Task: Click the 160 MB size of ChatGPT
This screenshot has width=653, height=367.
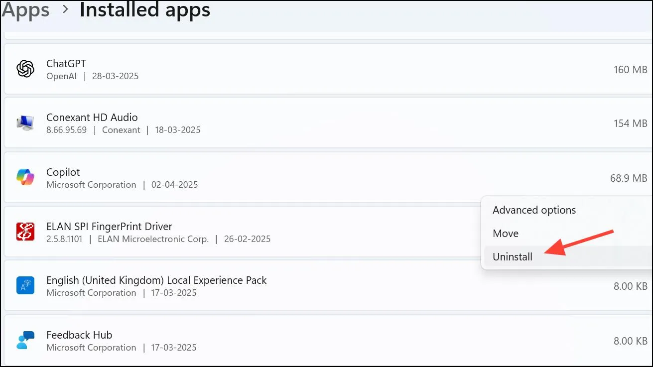Action: (631, 70)
